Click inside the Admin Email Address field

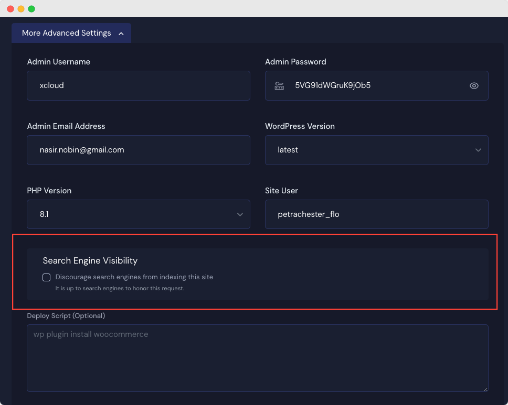pyautogui.click(x=138, y=150)
